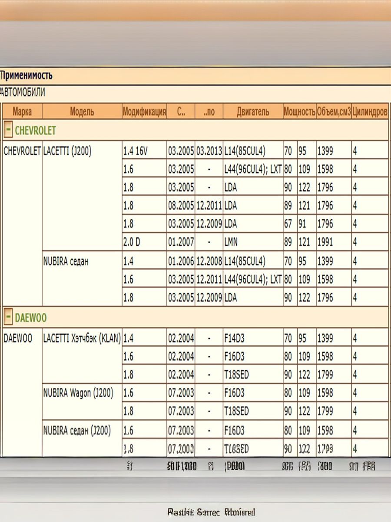
Task: Click the Модель column header
Action: point(82,111)
